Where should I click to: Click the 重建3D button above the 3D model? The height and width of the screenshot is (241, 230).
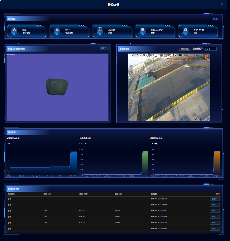[104, 48]
